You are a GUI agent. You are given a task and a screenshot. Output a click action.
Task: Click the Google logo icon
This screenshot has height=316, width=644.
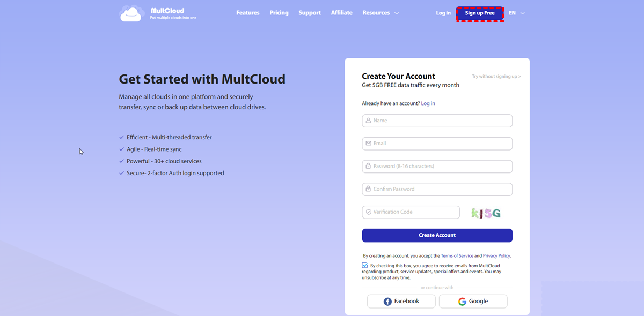[462, 302]
